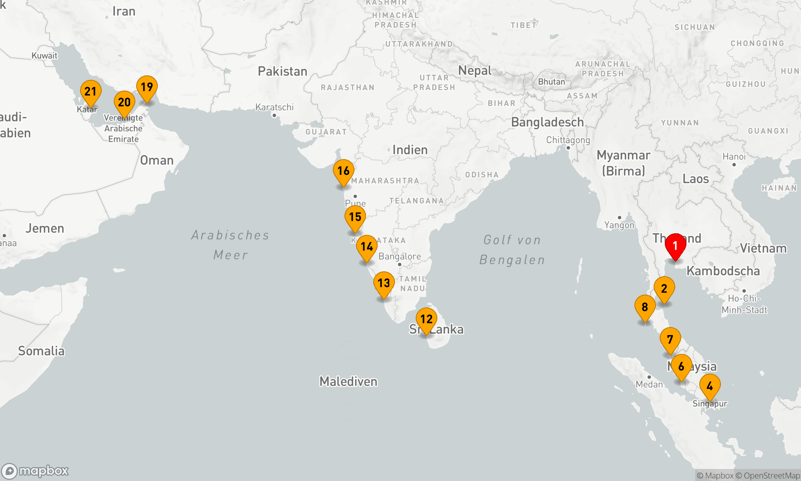This screenshot has height=481, width=801.
Task: Open the © Mapbox attribution link
Action: pos(715,476)
